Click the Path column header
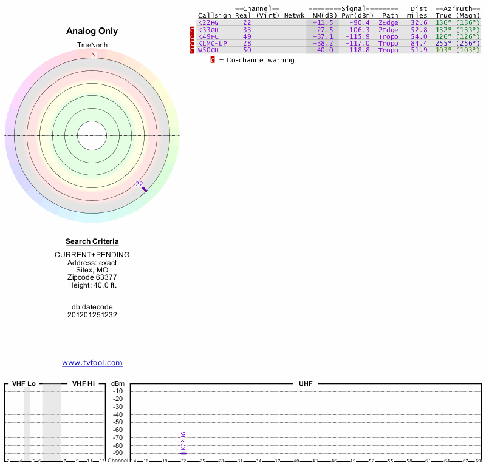Screen dimensions: 486x466 [x=390, y=16]
